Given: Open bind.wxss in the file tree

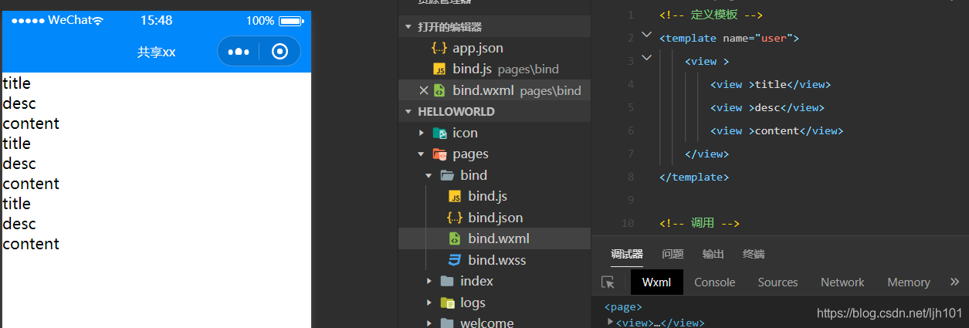Looking at the screenshot, I should [494, 260].
